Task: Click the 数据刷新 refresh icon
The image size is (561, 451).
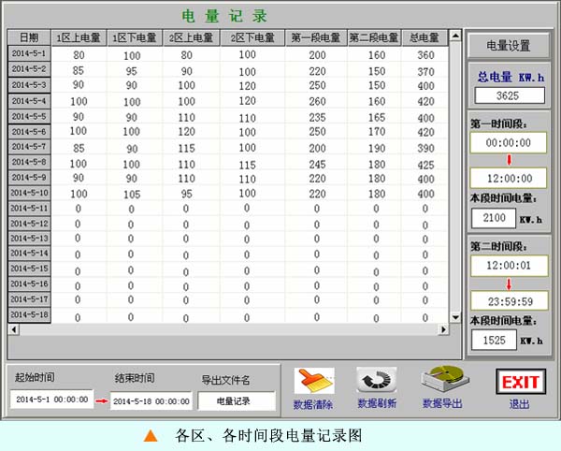Action: [376, 381]
